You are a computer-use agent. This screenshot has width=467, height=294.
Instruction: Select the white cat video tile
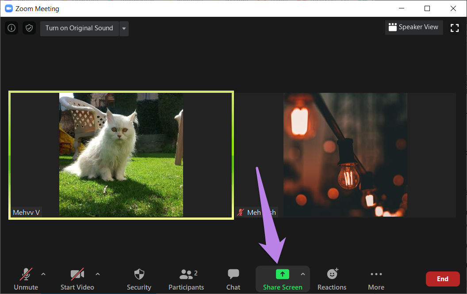pyautogui.click(x=121, y=155)
